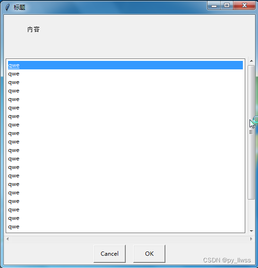Image resolution: width=258 pixels, height=268 pixels.
Task: Maximize the 标题 window
Action: 227,6
